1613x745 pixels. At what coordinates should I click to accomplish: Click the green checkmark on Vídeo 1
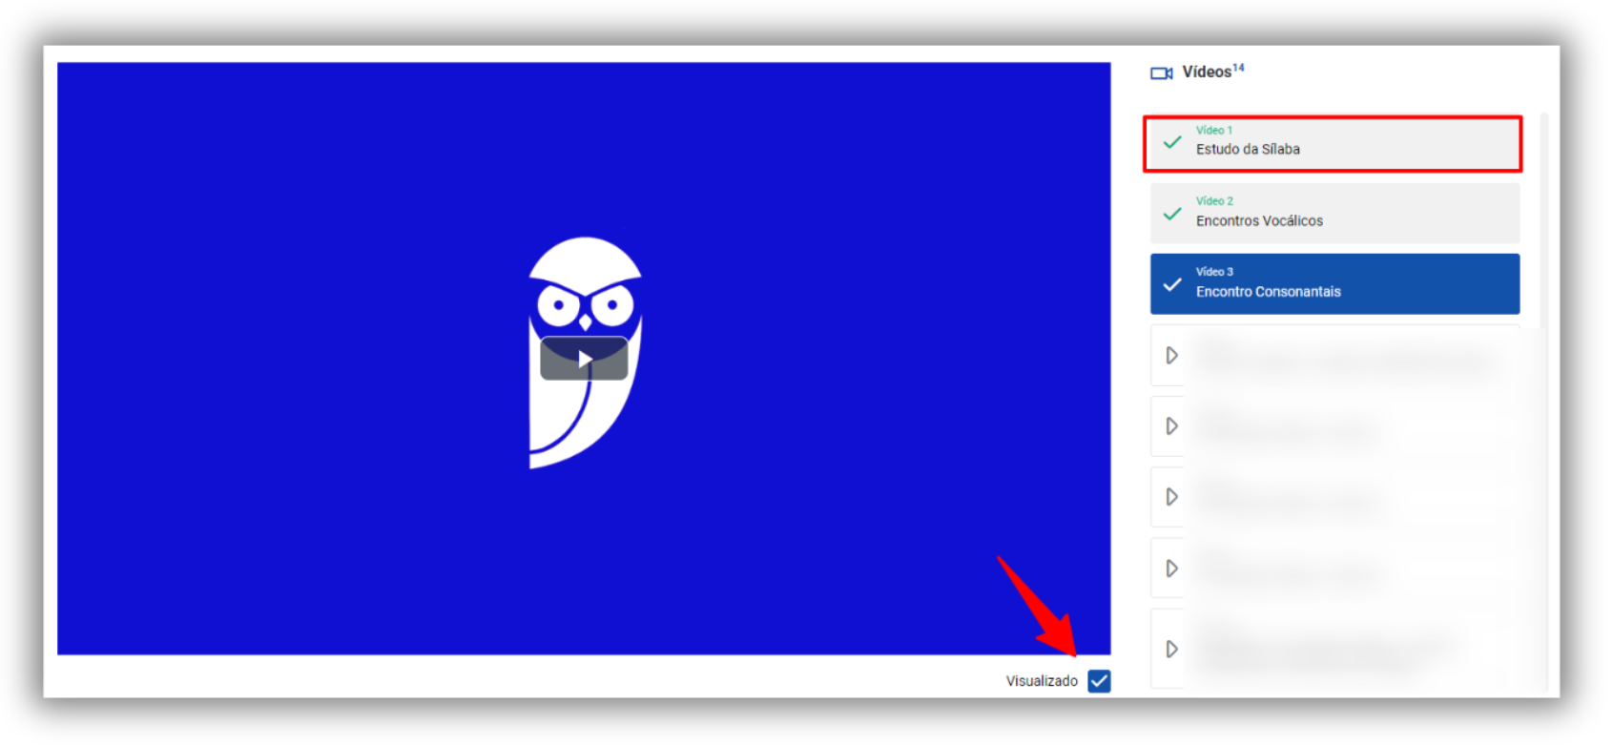click(1172, 143)
